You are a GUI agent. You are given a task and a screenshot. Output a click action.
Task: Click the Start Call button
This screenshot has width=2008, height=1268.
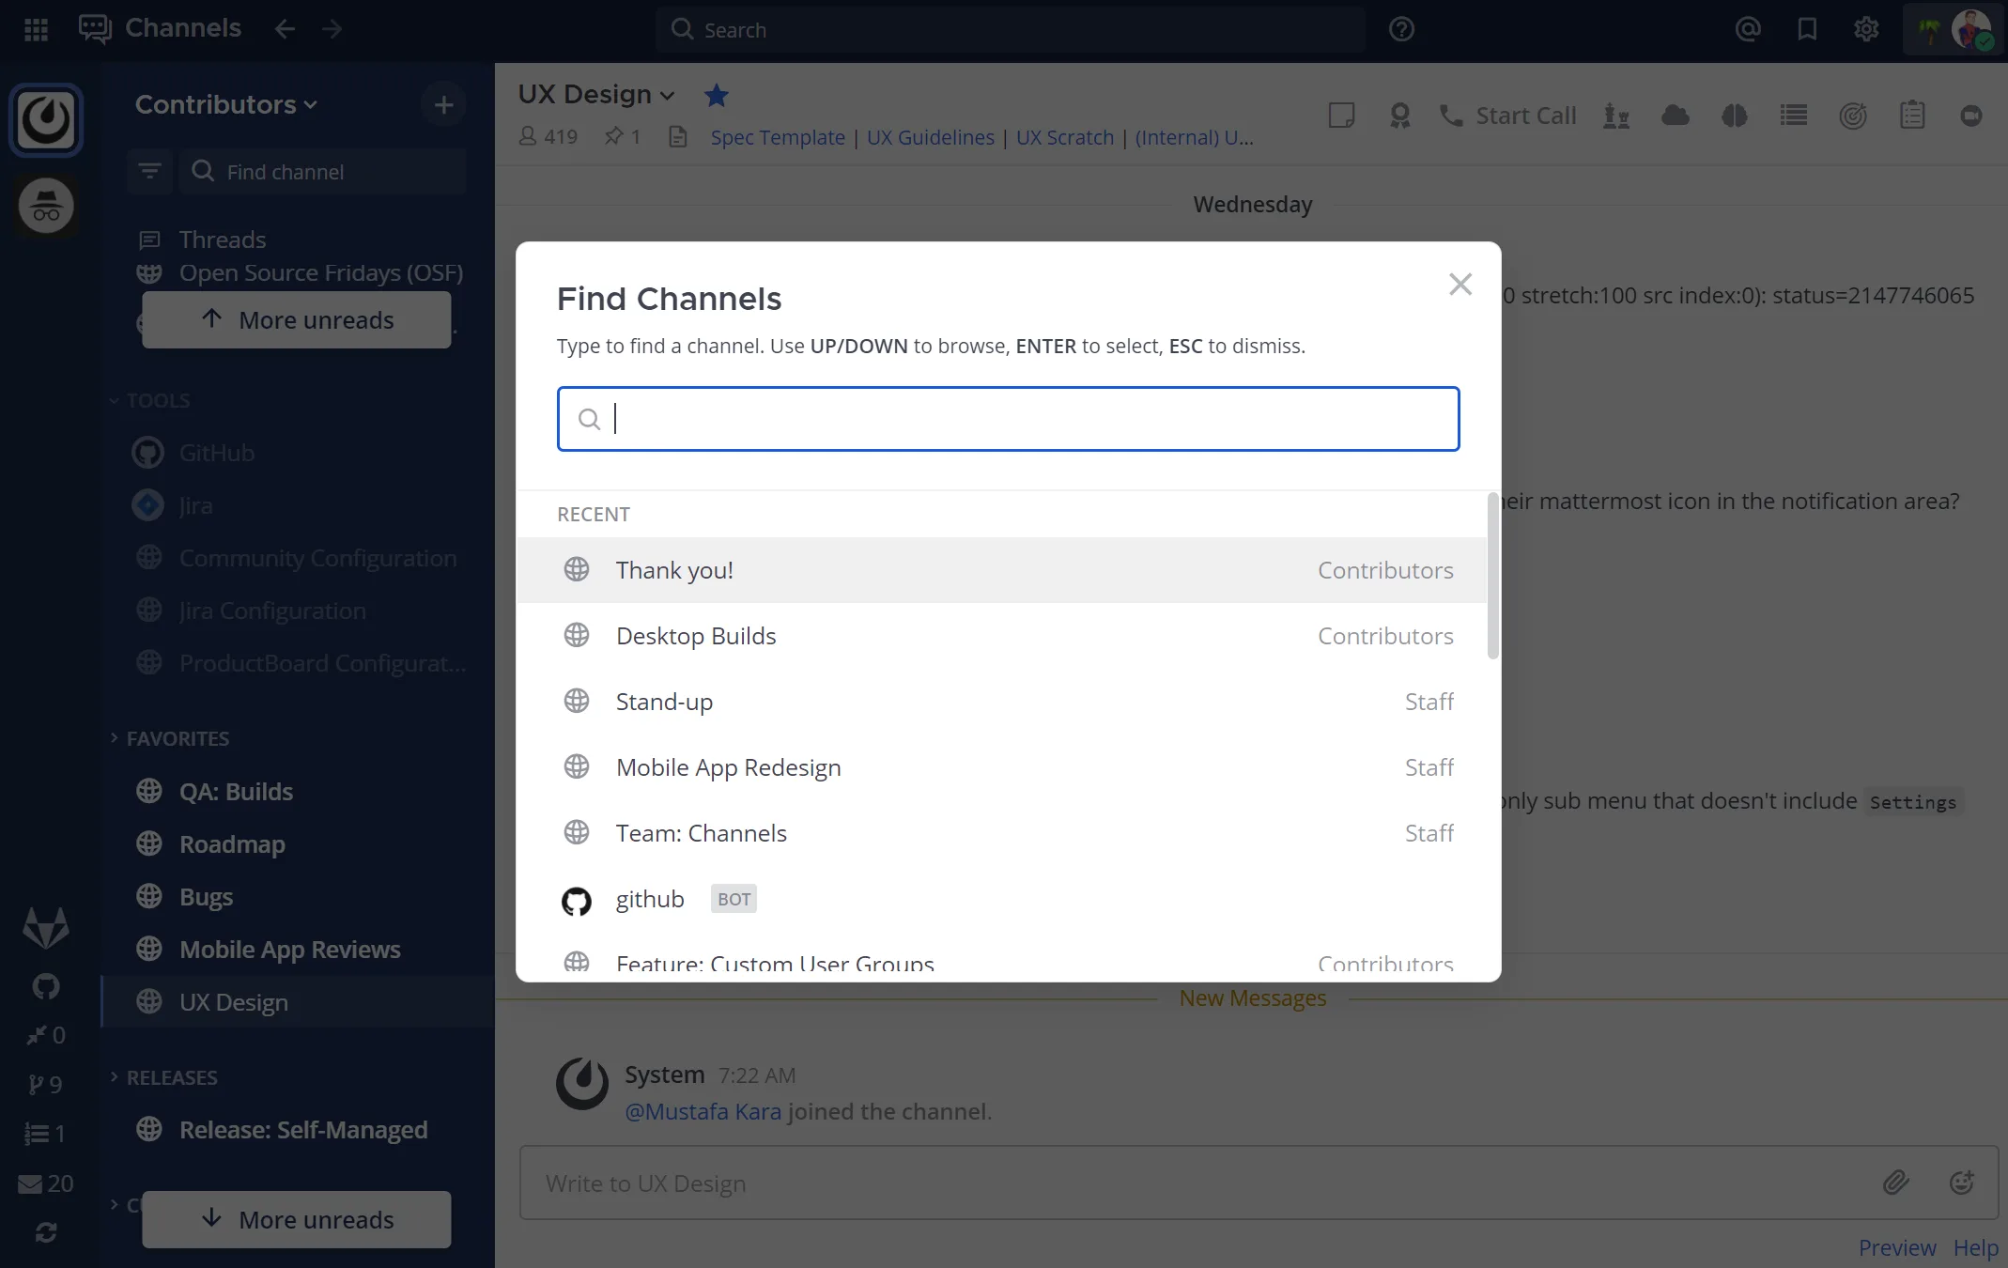tap(1508, 116)
